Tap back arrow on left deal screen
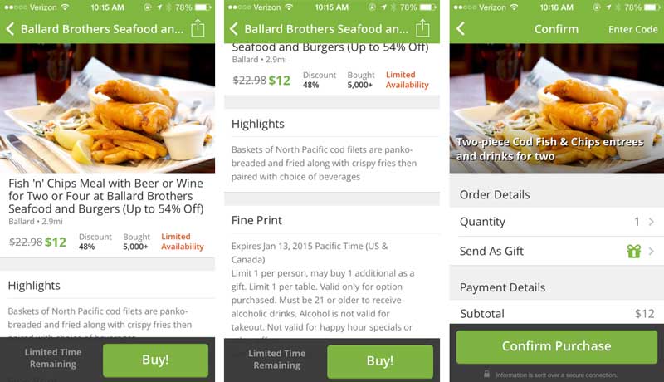Image resolution: width=664 pixels, height=382 pixels. coord(10,29)
